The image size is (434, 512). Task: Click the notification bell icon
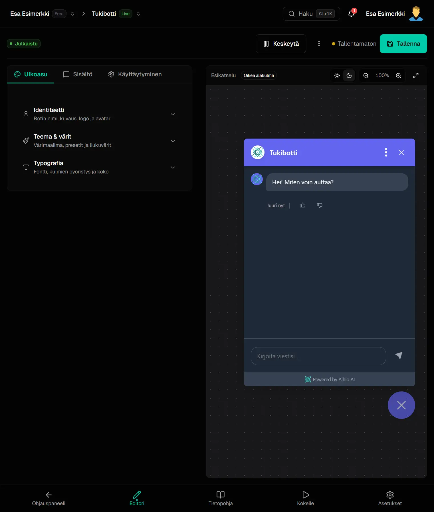pyautogui.click(x=351, y=14)
